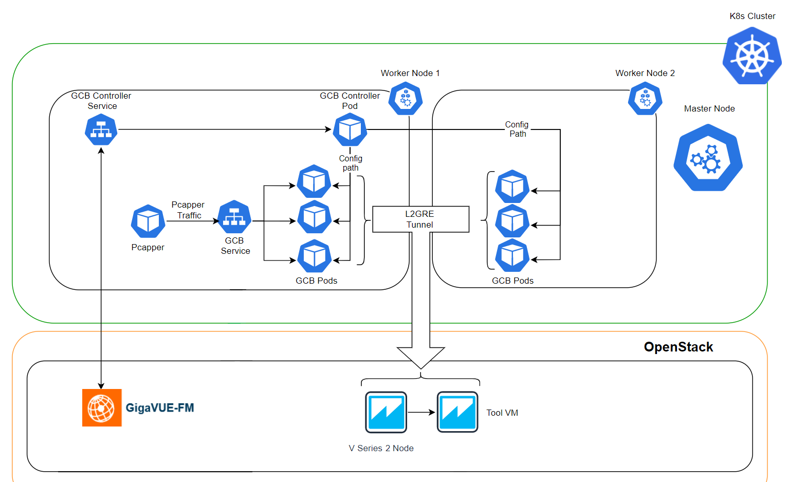Click the GCB Controller Service label
Image resolution: width=788 pixels, height=482 pixels.
tap(101, 101)
